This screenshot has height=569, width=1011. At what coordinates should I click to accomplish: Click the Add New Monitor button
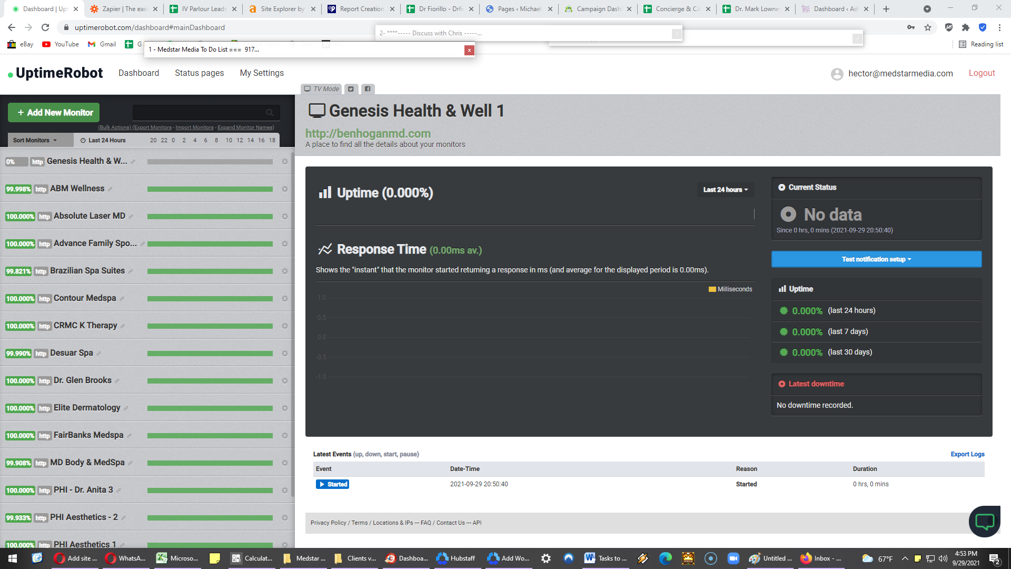54,113
